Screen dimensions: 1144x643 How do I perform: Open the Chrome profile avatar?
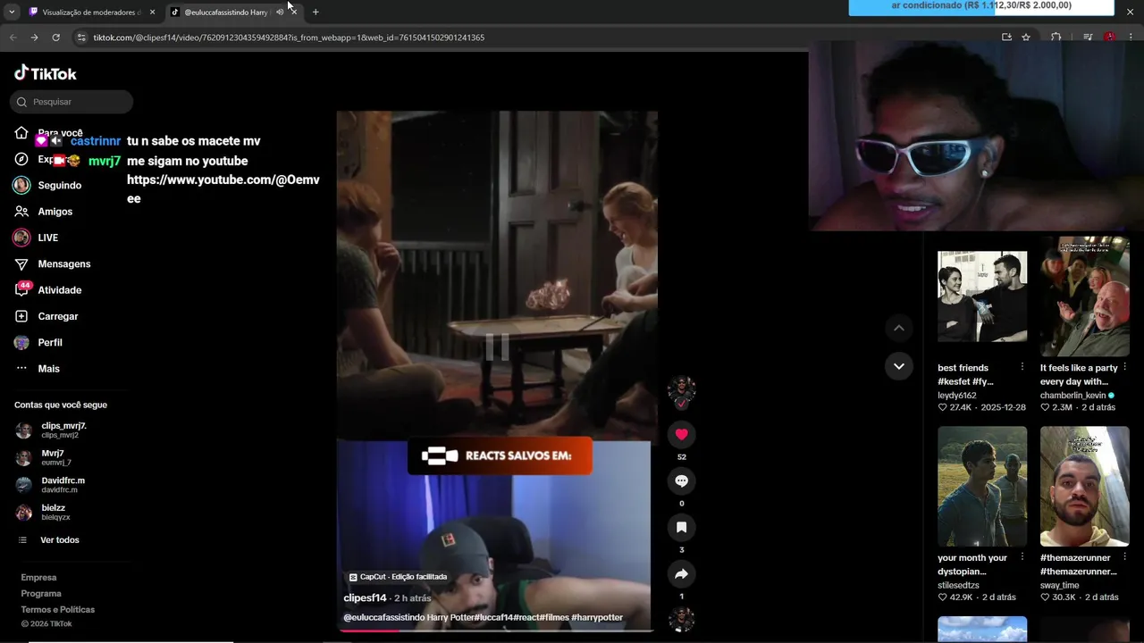1110,38
